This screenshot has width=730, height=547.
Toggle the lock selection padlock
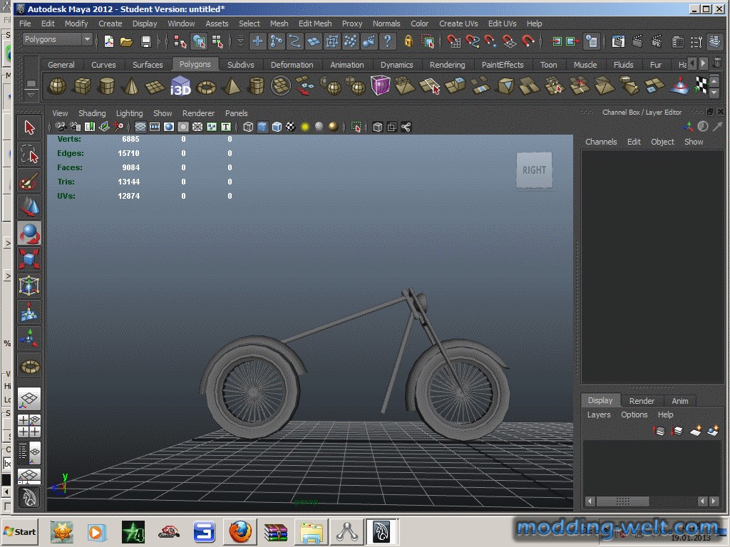tap(408, 41)
